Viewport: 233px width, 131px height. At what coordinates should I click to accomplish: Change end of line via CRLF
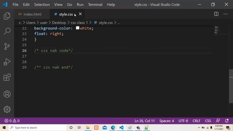click(x=197, y=121)
